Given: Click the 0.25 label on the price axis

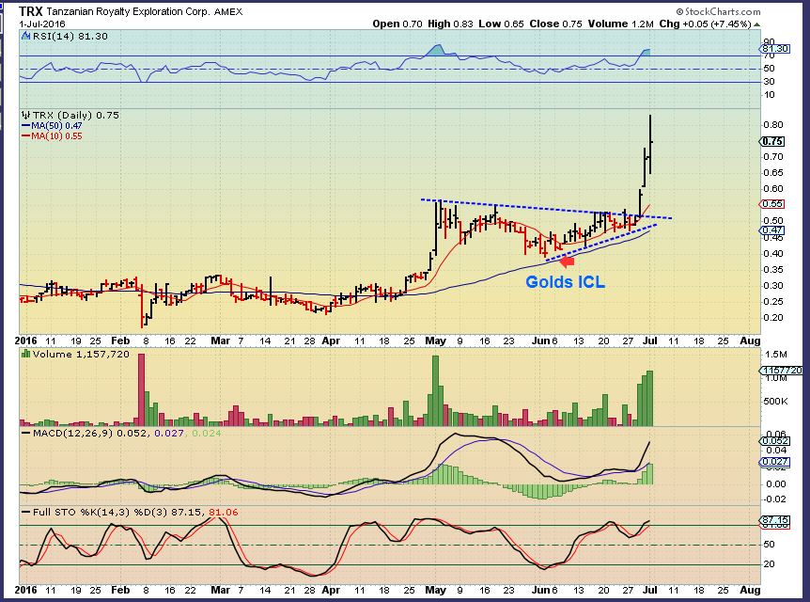Looking at the screenshot, I should [772, 302].
